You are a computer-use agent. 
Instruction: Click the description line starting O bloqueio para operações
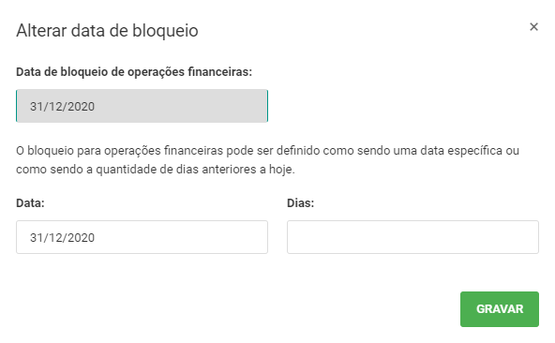267,151
